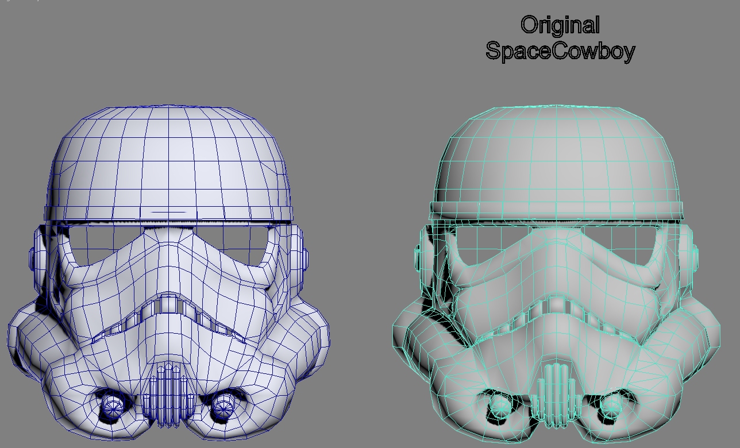Click the "SpaceCowboy" text label
Screen dimensions: 740x448
coord(560,51)
